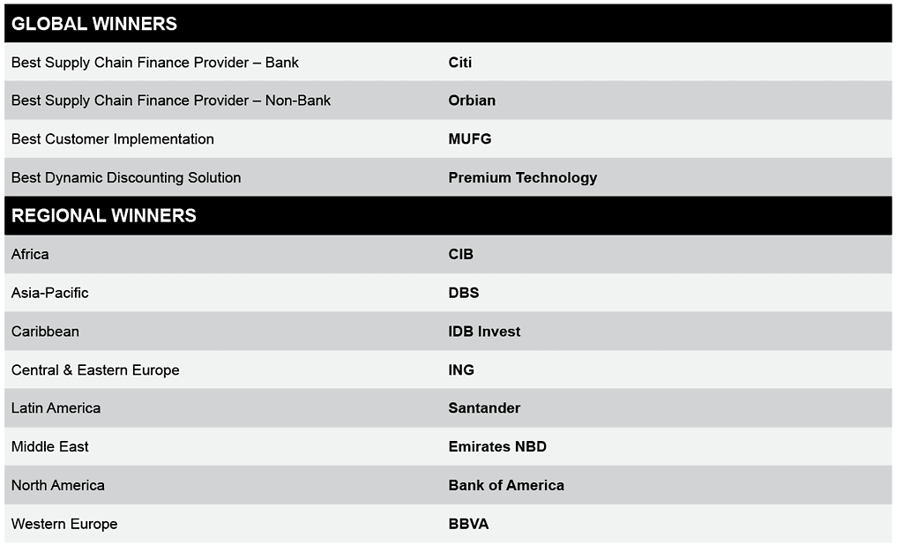
Task: Click BBVA winner name
Action: click(x=468, y=524)
